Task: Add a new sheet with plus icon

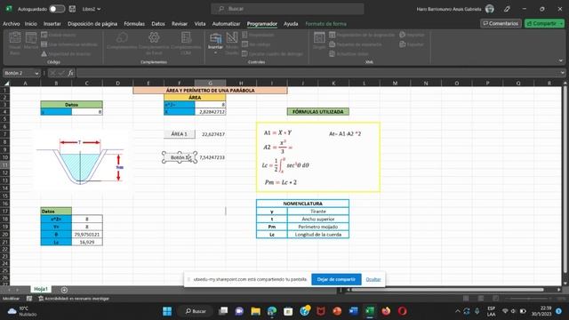Action: pos(64,290)
